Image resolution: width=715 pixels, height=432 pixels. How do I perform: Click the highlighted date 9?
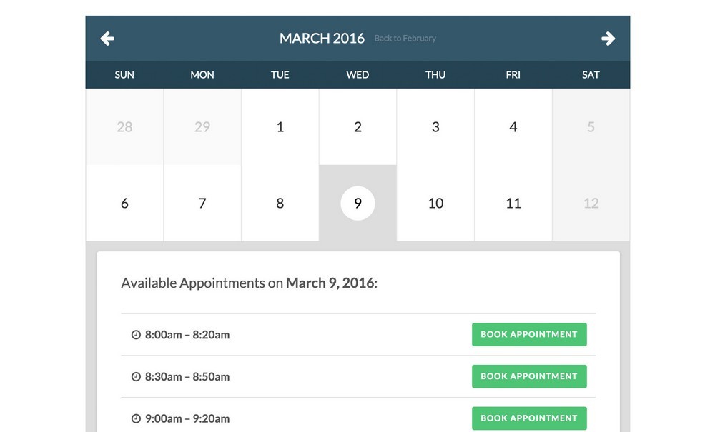[357, 204]
